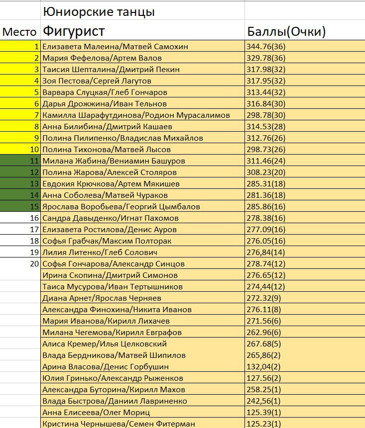This screenshot has width=365, height=428.
Task: Select score cell '132,04(2)'
Action: [x=305, y=366]
